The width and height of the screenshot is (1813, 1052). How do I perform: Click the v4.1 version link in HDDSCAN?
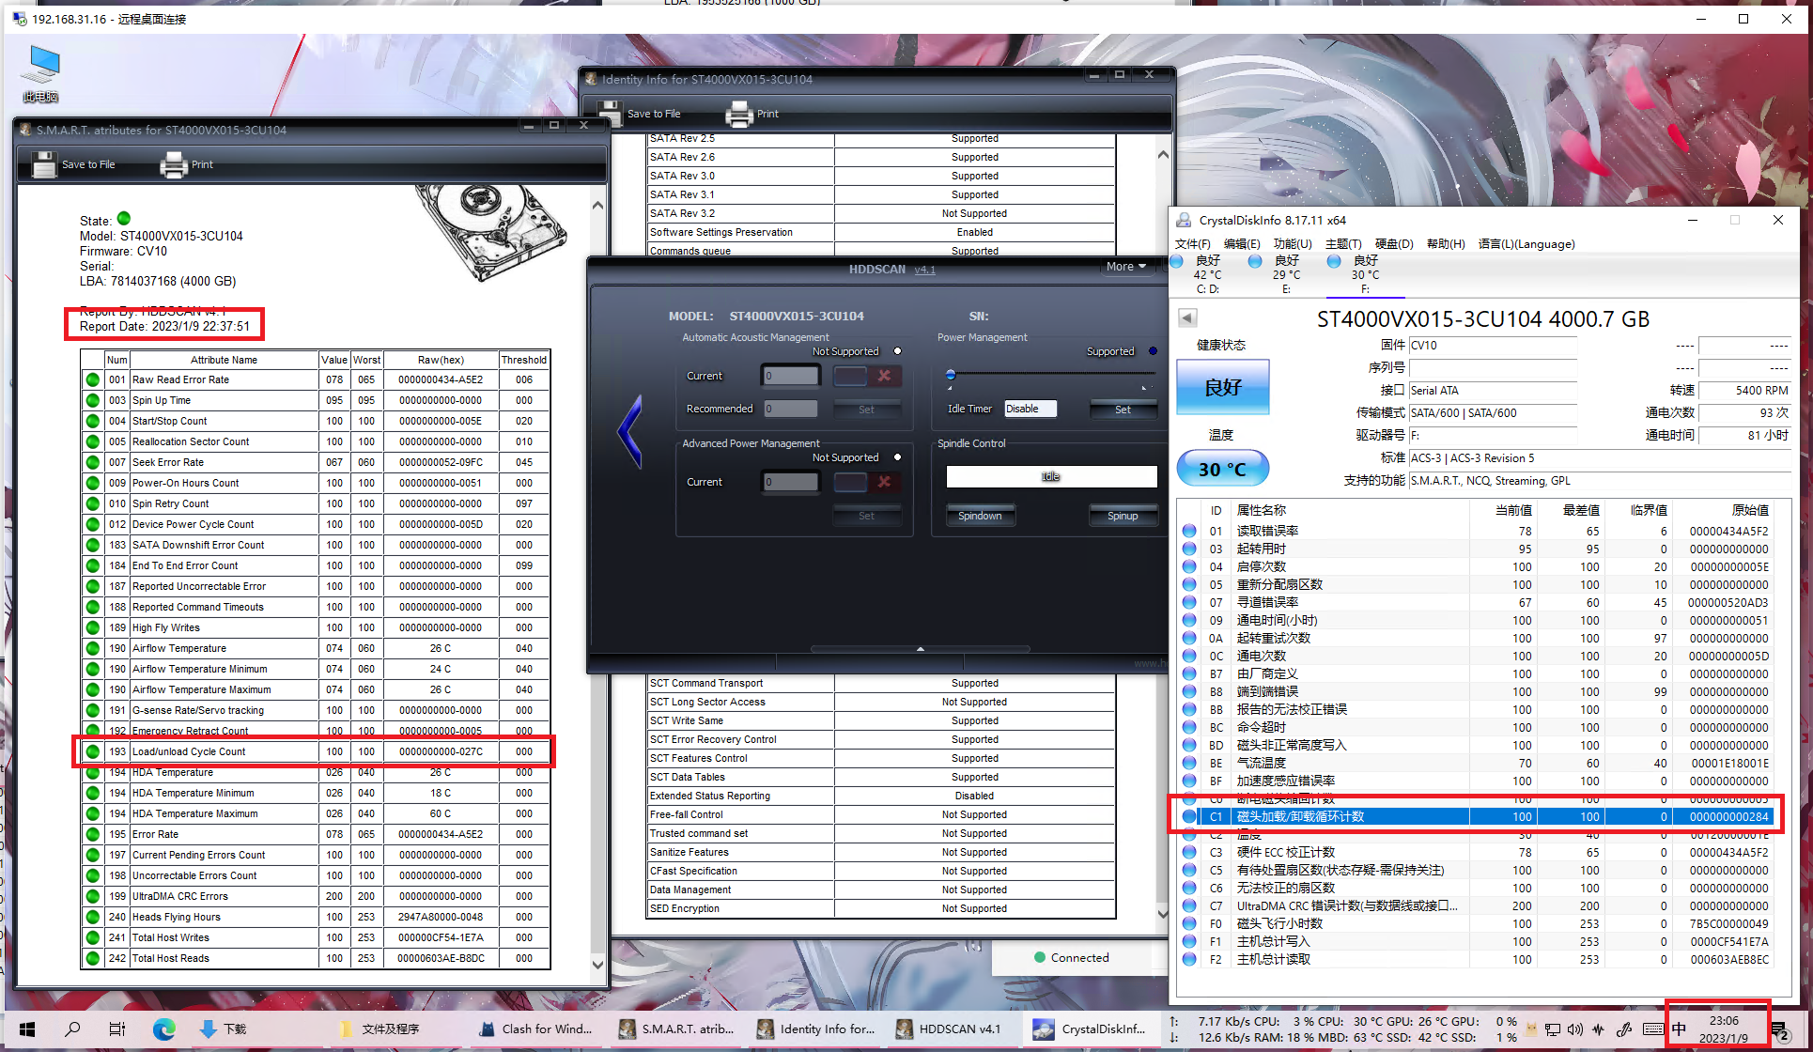pos(924,270)
